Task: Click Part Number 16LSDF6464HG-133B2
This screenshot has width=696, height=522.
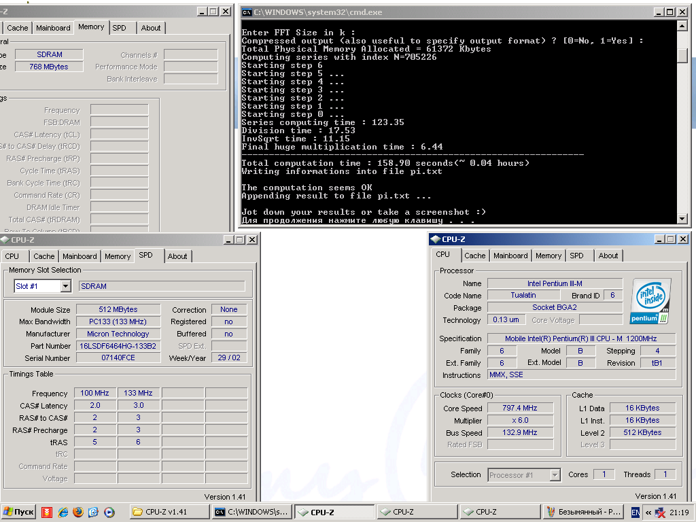Action: [118, 346]
